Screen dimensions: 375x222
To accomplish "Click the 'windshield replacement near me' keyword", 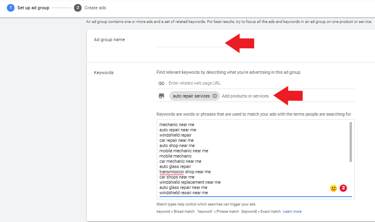I will click(190, 182).
